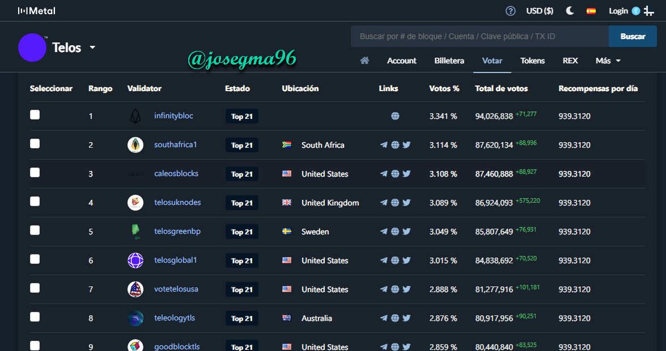Click Australia location text
The height and width of the screenshot is (351, 666).
click(316, 318)
